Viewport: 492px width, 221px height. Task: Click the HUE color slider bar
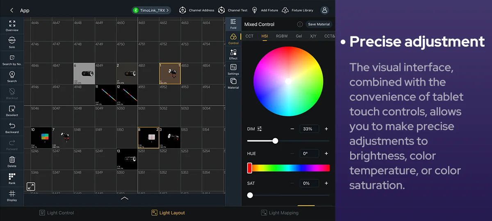point(289,168)
